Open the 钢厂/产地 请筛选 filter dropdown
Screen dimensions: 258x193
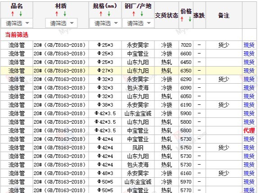coord(138,23)
